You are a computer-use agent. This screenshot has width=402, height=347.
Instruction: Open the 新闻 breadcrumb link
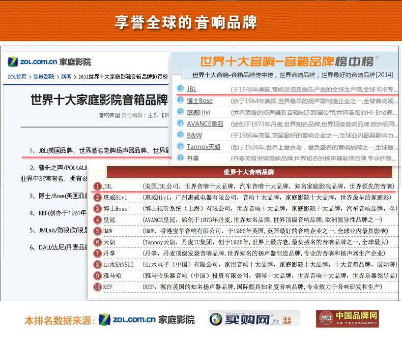[x=66, y=77]
